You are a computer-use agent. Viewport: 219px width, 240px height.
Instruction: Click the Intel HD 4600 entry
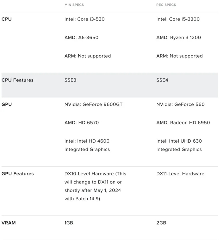87,145
